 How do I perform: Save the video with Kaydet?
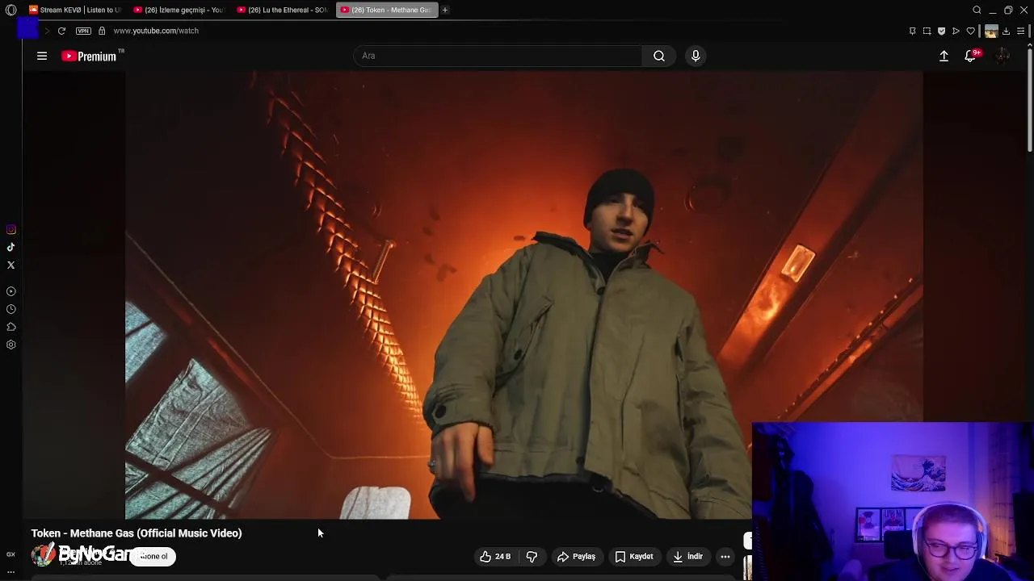pyautogui.click(x=634, y=556)
